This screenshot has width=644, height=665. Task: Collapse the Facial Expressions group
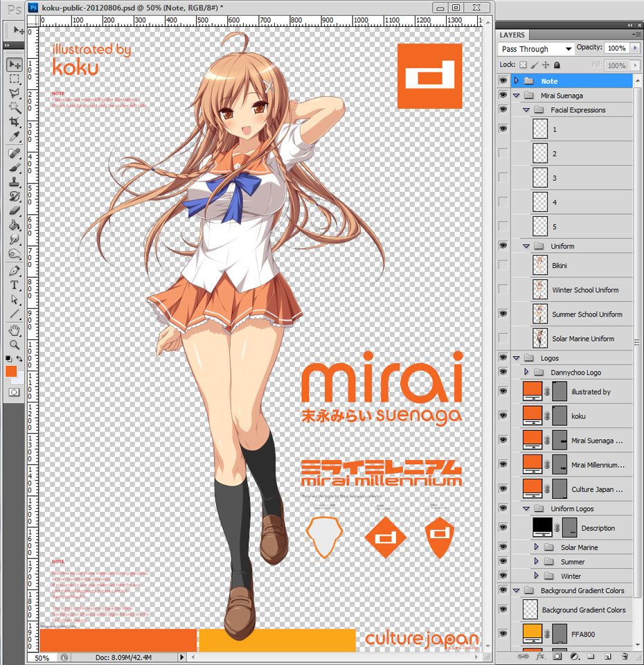pos(526,110)
